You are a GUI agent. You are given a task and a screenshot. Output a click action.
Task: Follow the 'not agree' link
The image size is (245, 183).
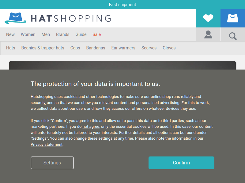pyautogui.click(x=91, y=127)
